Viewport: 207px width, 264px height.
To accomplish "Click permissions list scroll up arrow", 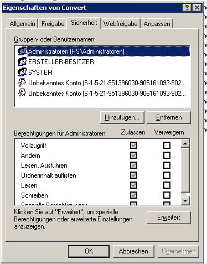I will (x=185, y=143).
